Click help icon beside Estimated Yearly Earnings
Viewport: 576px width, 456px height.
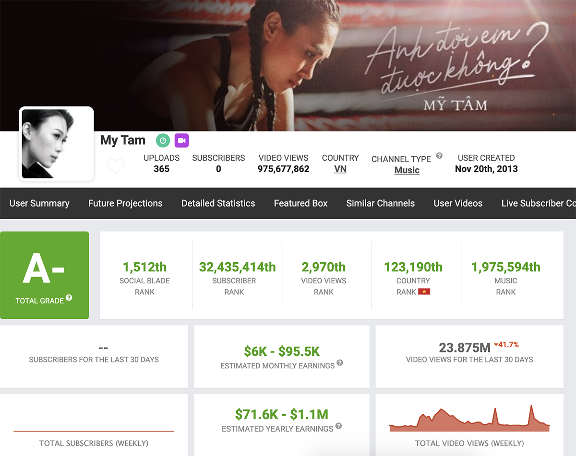(338, 426)
